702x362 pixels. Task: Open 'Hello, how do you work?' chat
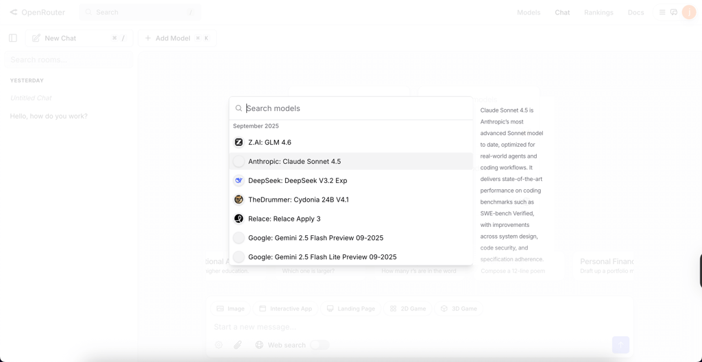[49, 116]
